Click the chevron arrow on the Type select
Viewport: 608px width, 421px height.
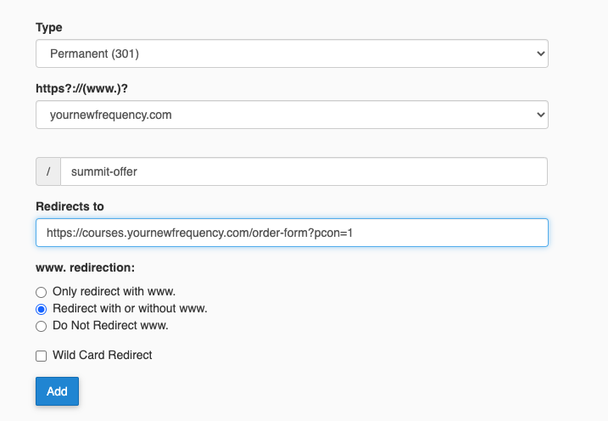pos(541,53)
